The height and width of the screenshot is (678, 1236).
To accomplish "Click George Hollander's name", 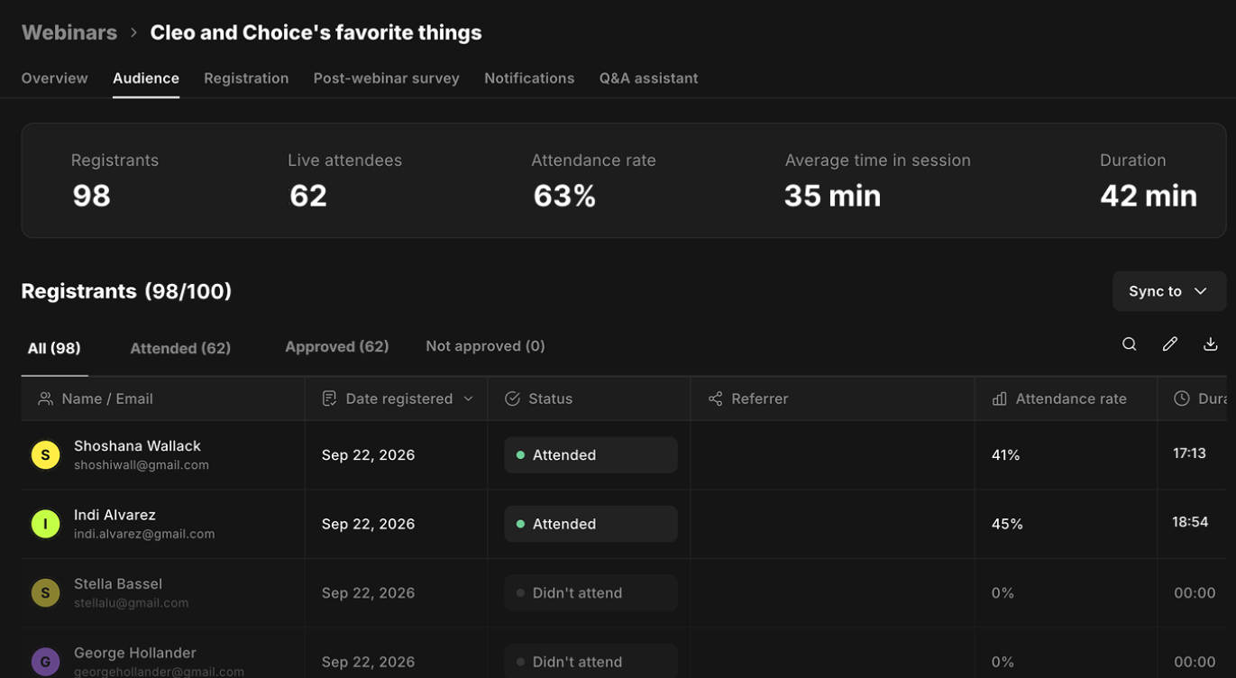I will pyautogui.click(x=135, y=653).
